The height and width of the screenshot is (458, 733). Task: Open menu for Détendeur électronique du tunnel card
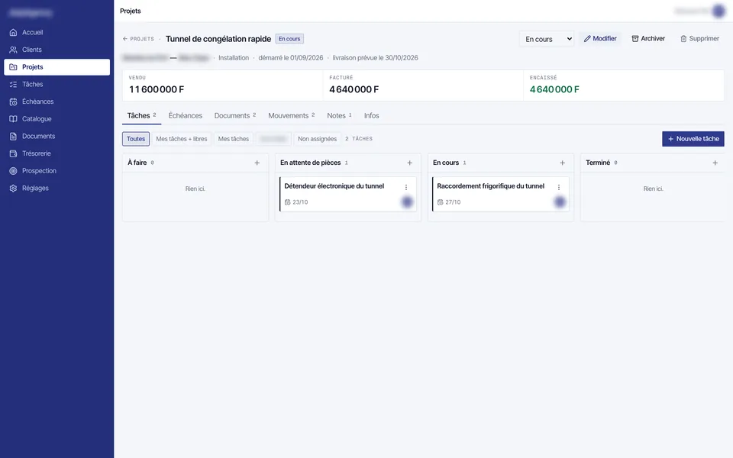point(405,187)
